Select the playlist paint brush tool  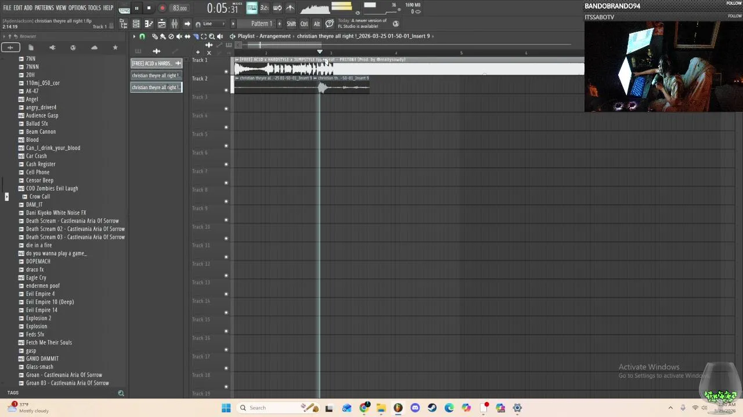(163, 36)
